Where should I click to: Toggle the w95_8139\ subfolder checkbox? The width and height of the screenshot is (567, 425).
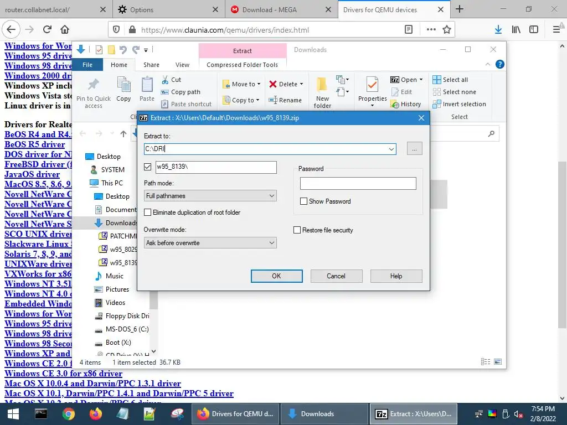coord(147,167)
